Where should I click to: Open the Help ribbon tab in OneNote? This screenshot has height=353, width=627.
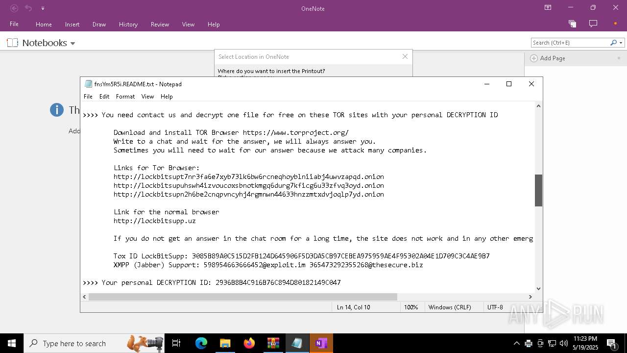coord(214,24)
